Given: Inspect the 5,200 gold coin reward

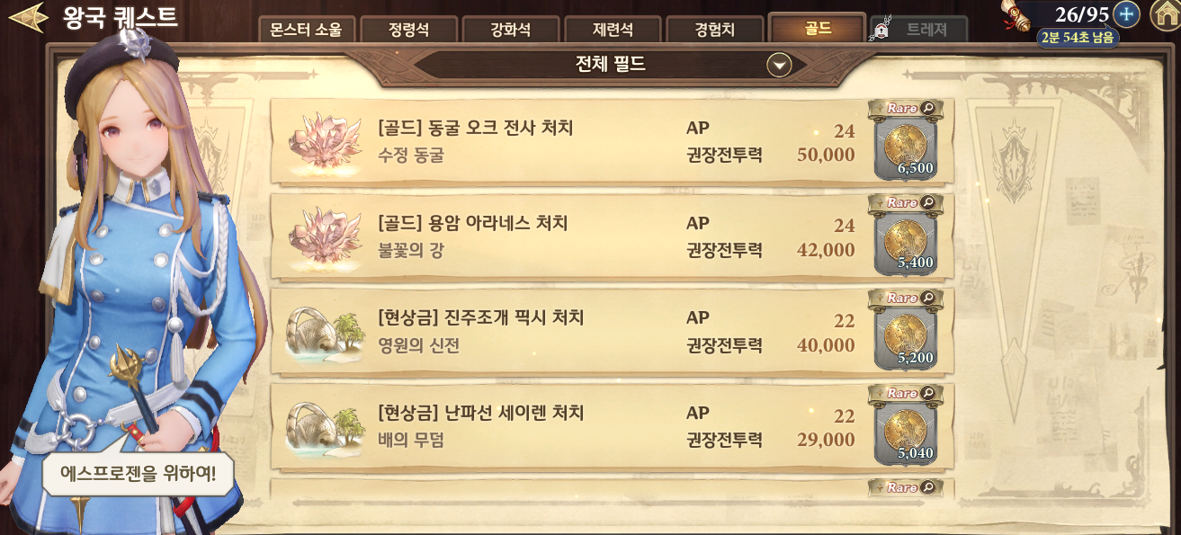Looking at the screenshot, I should pyautogui.click(x=905, y=331).
